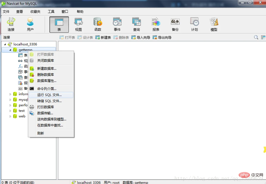This screenshot has width=266, height=184.
Task: Open the 连接 (Connection) toolbar icon
Action: 11,24
